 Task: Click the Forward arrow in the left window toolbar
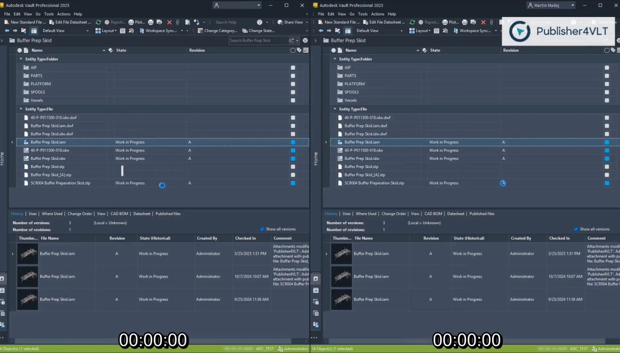click(x=15, y=31)
